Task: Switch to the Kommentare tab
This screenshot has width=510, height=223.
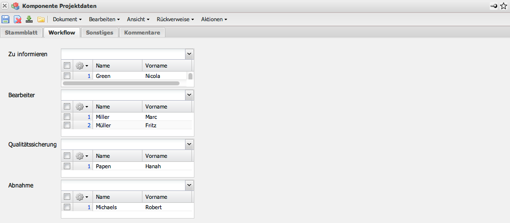Action: tap(142, 33)
